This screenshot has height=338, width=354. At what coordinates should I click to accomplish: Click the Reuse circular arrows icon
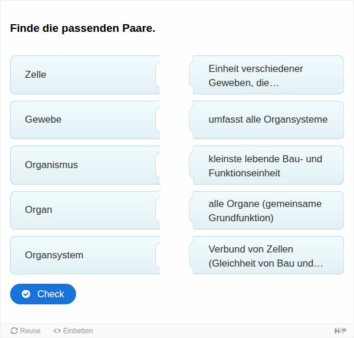pos(14,331)
